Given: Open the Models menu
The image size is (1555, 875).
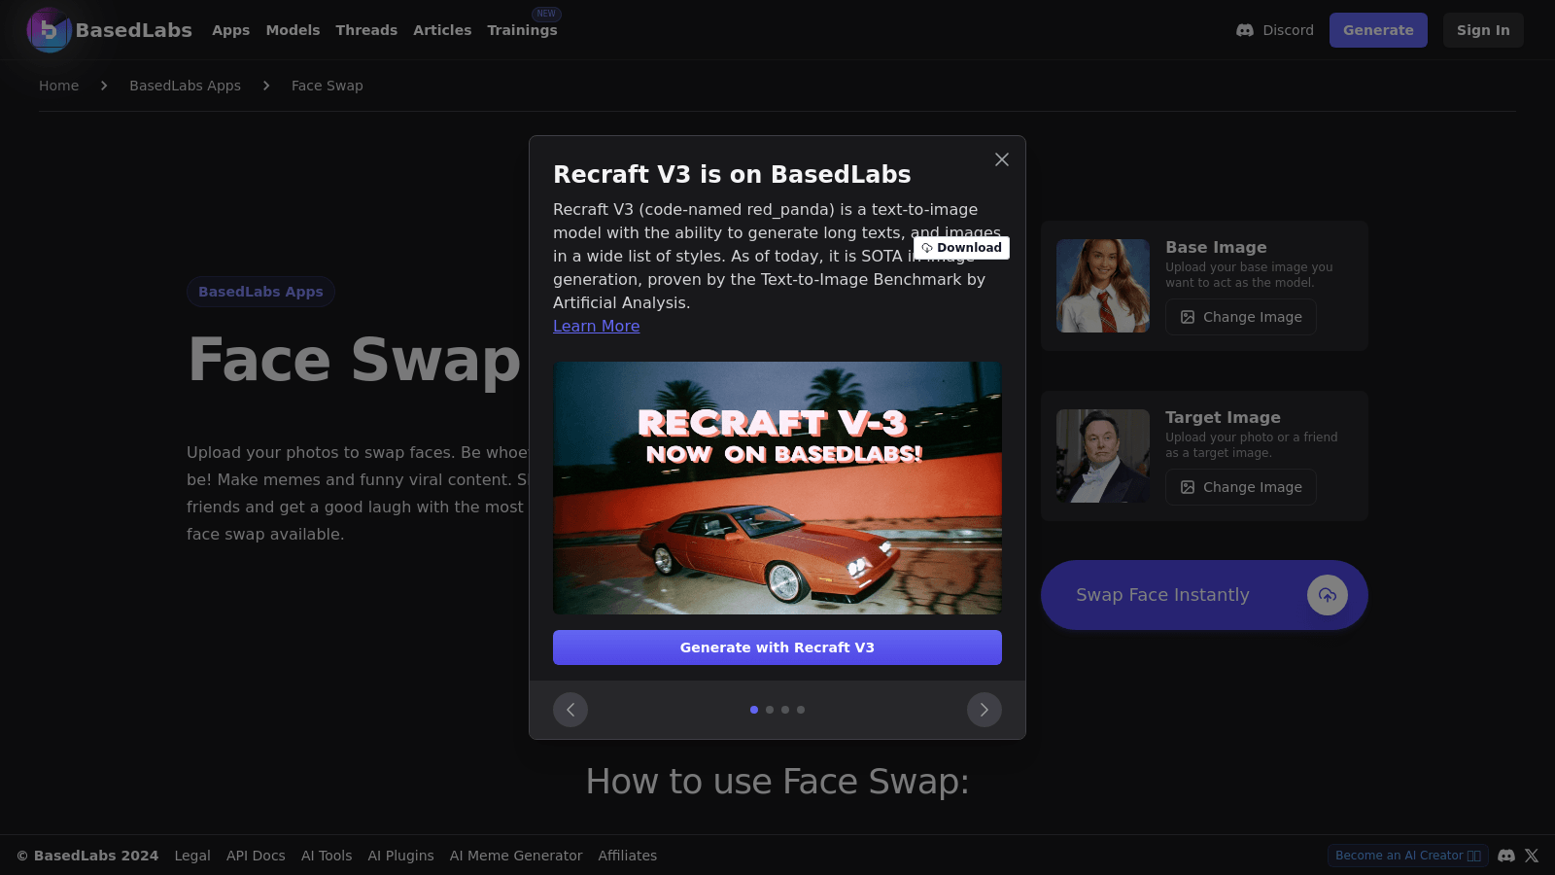Looking at the screenshot, I should coord(293,30).
